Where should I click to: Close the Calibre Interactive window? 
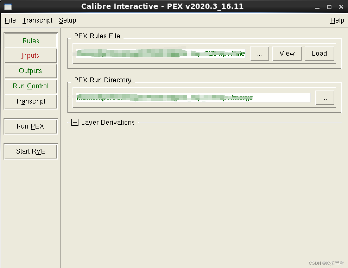pos(341,7)
